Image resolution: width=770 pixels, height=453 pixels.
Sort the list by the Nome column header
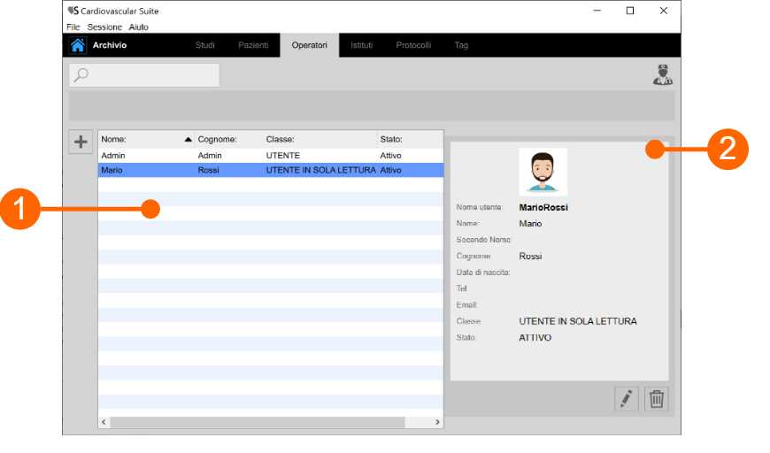(x=142, y=139)
